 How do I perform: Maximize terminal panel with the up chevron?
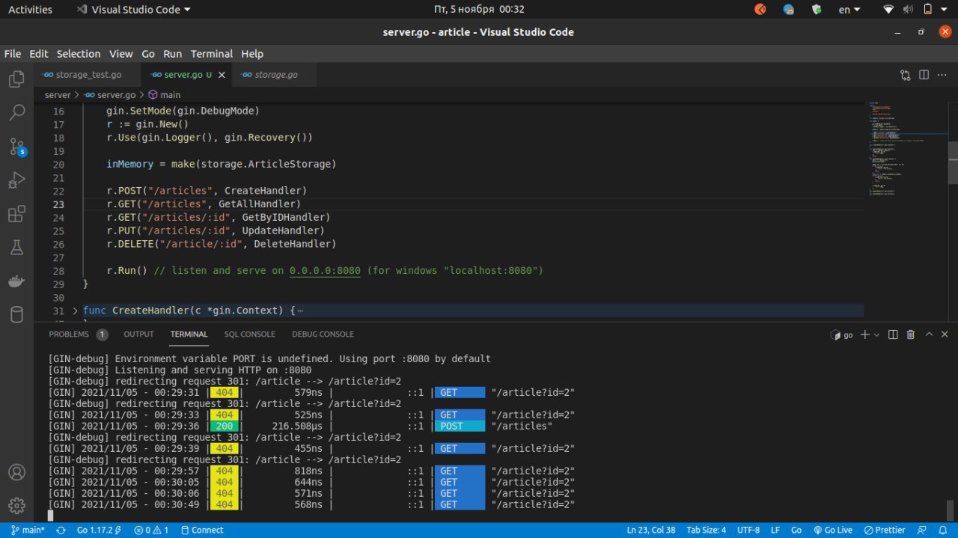930,334
